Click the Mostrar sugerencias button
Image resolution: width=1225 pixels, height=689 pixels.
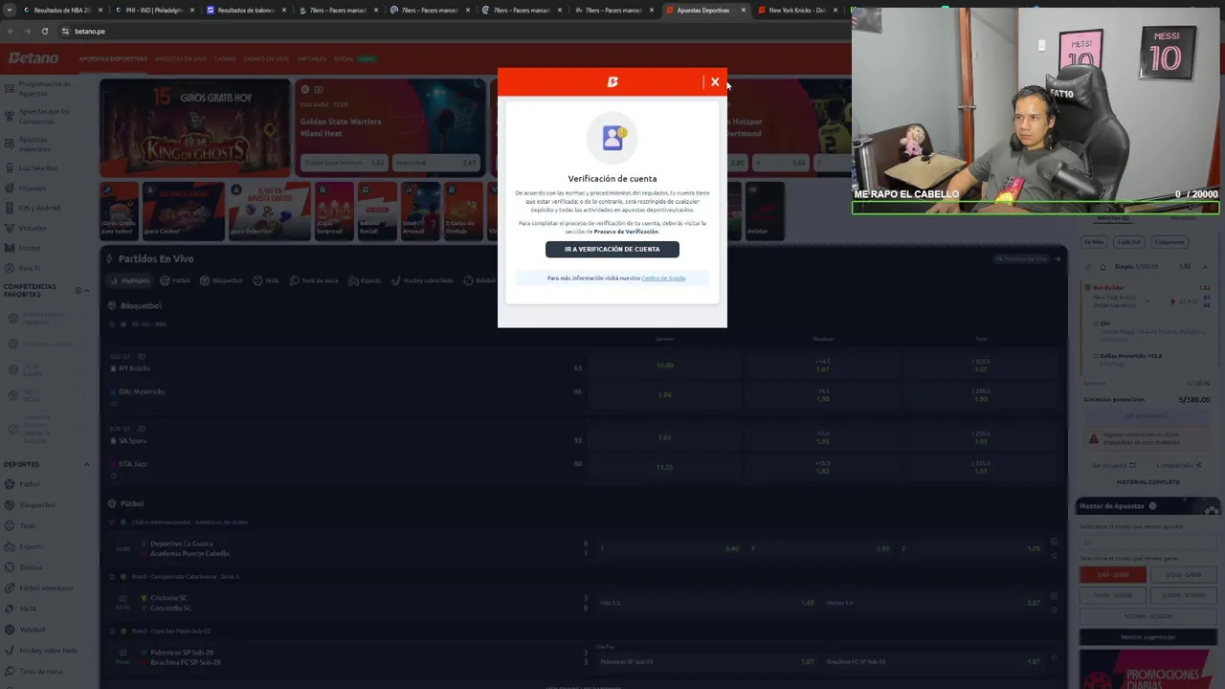(x=1147, y=637)
